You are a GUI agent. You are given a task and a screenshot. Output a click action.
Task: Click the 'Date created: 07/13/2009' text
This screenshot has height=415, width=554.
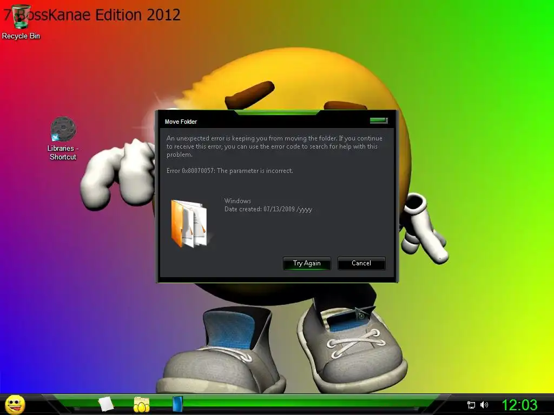pyautogui.click(x=268, y=209)
